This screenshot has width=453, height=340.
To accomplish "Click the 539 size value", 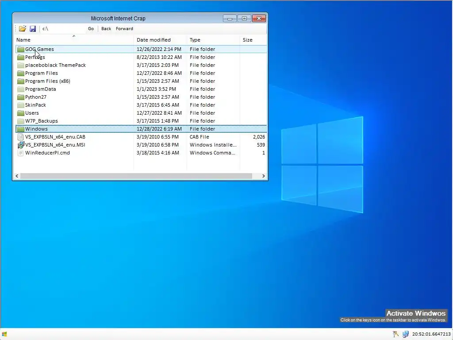I will point(261,145).
